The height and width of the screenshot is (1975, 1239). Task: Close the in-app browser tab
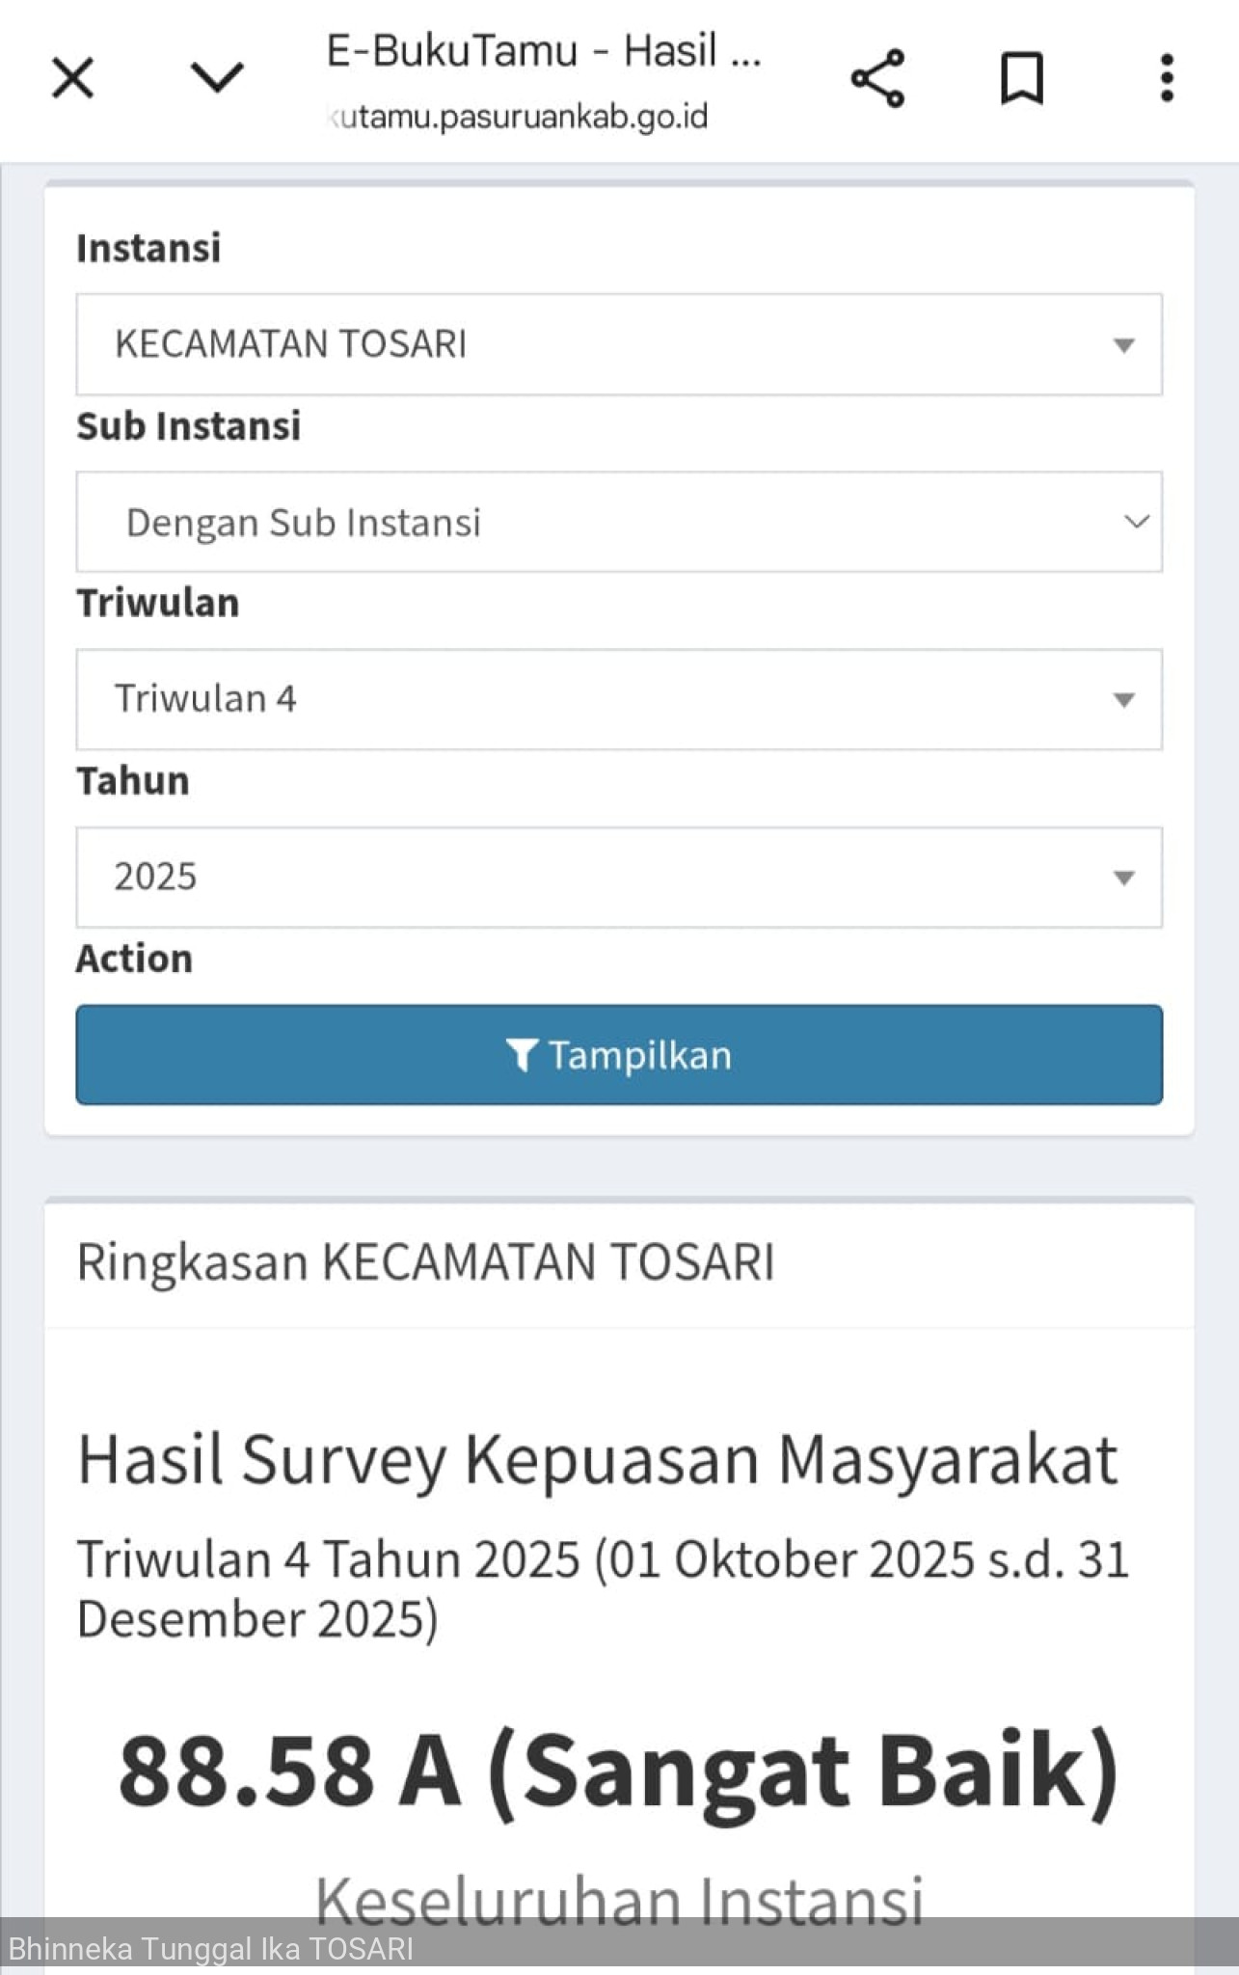tap(72, 78)
